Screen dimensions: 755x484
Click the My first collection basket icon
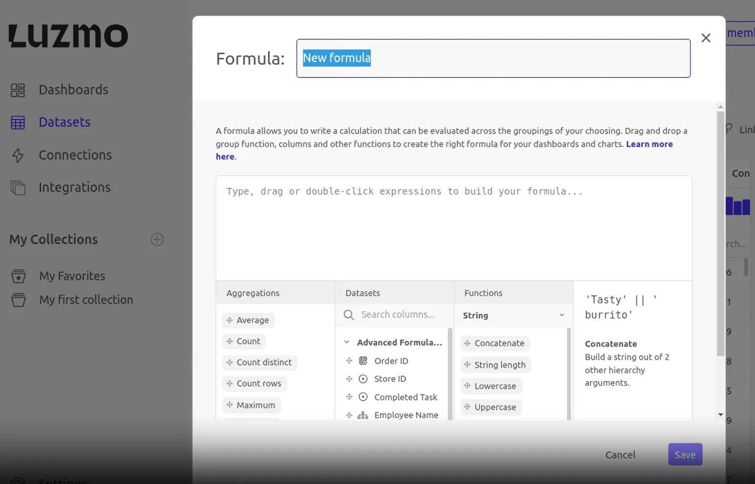tap(19, 300)
